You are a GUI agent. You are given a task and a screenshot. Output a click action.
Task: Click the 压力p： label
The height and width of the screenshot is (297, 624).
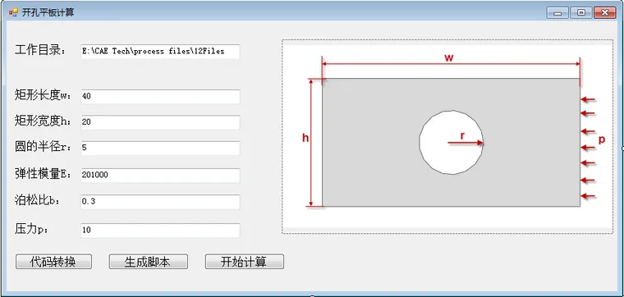coord(31,230)
